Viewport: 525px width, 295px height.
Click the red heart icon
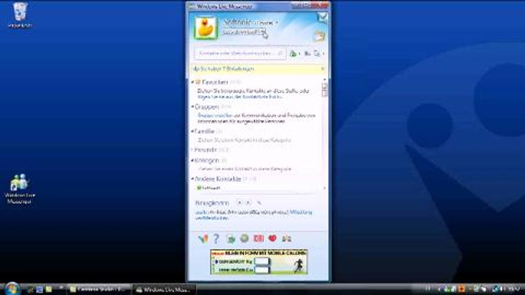pyautogui.click(x=272, y=238)
